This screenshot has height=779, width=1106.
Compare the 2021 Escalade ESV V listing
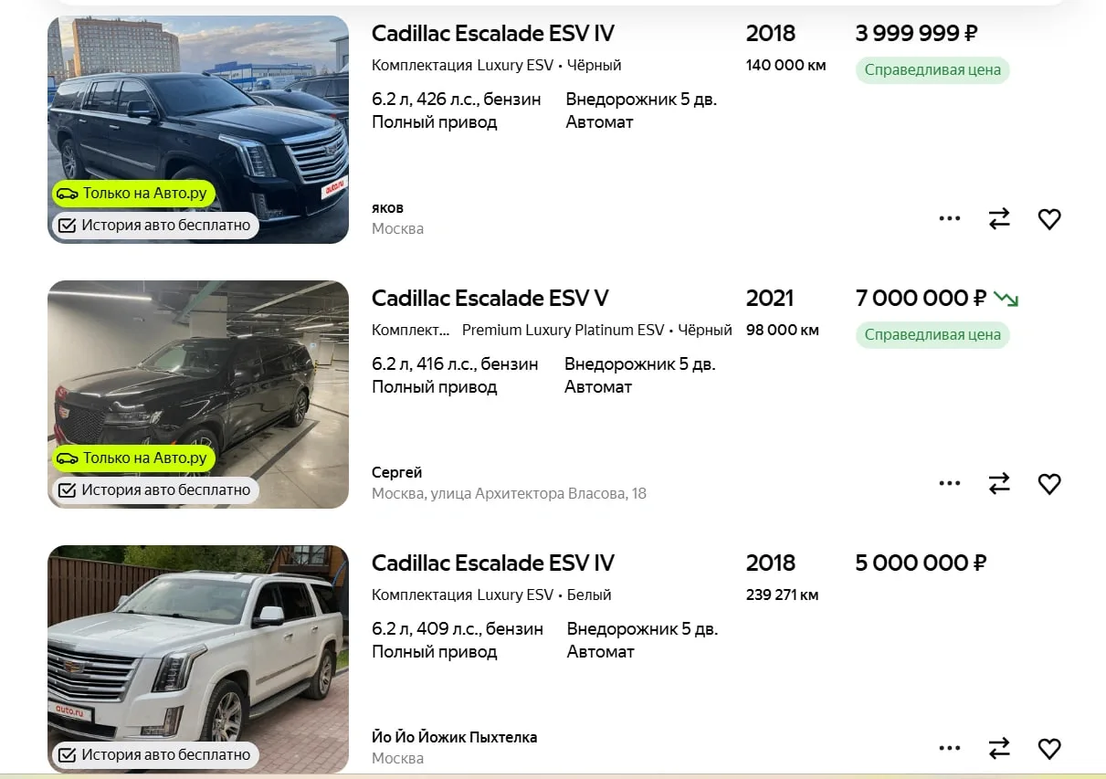[x=999, y=484]
